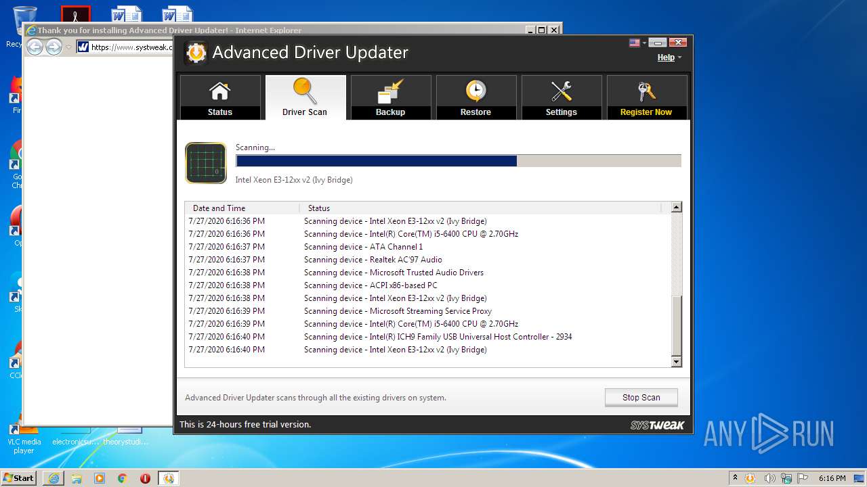Click Forward button in Internet Explorer window

click(x=54, y=47)
